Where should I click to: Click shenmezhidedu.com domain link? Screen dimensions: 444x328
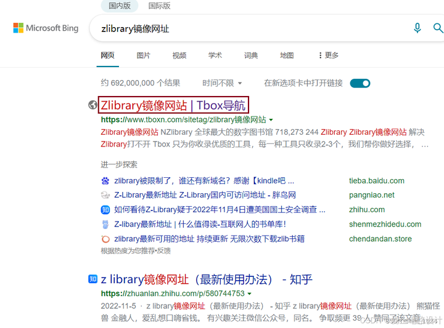coord(385,225)
